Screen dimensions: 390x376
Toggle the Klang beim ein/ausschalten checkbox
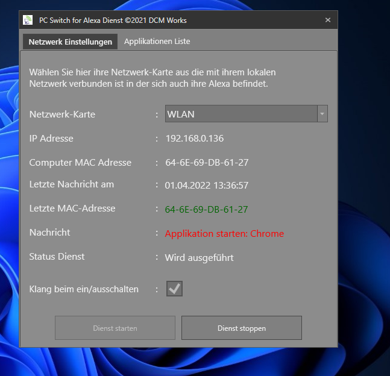click(174, 289)
